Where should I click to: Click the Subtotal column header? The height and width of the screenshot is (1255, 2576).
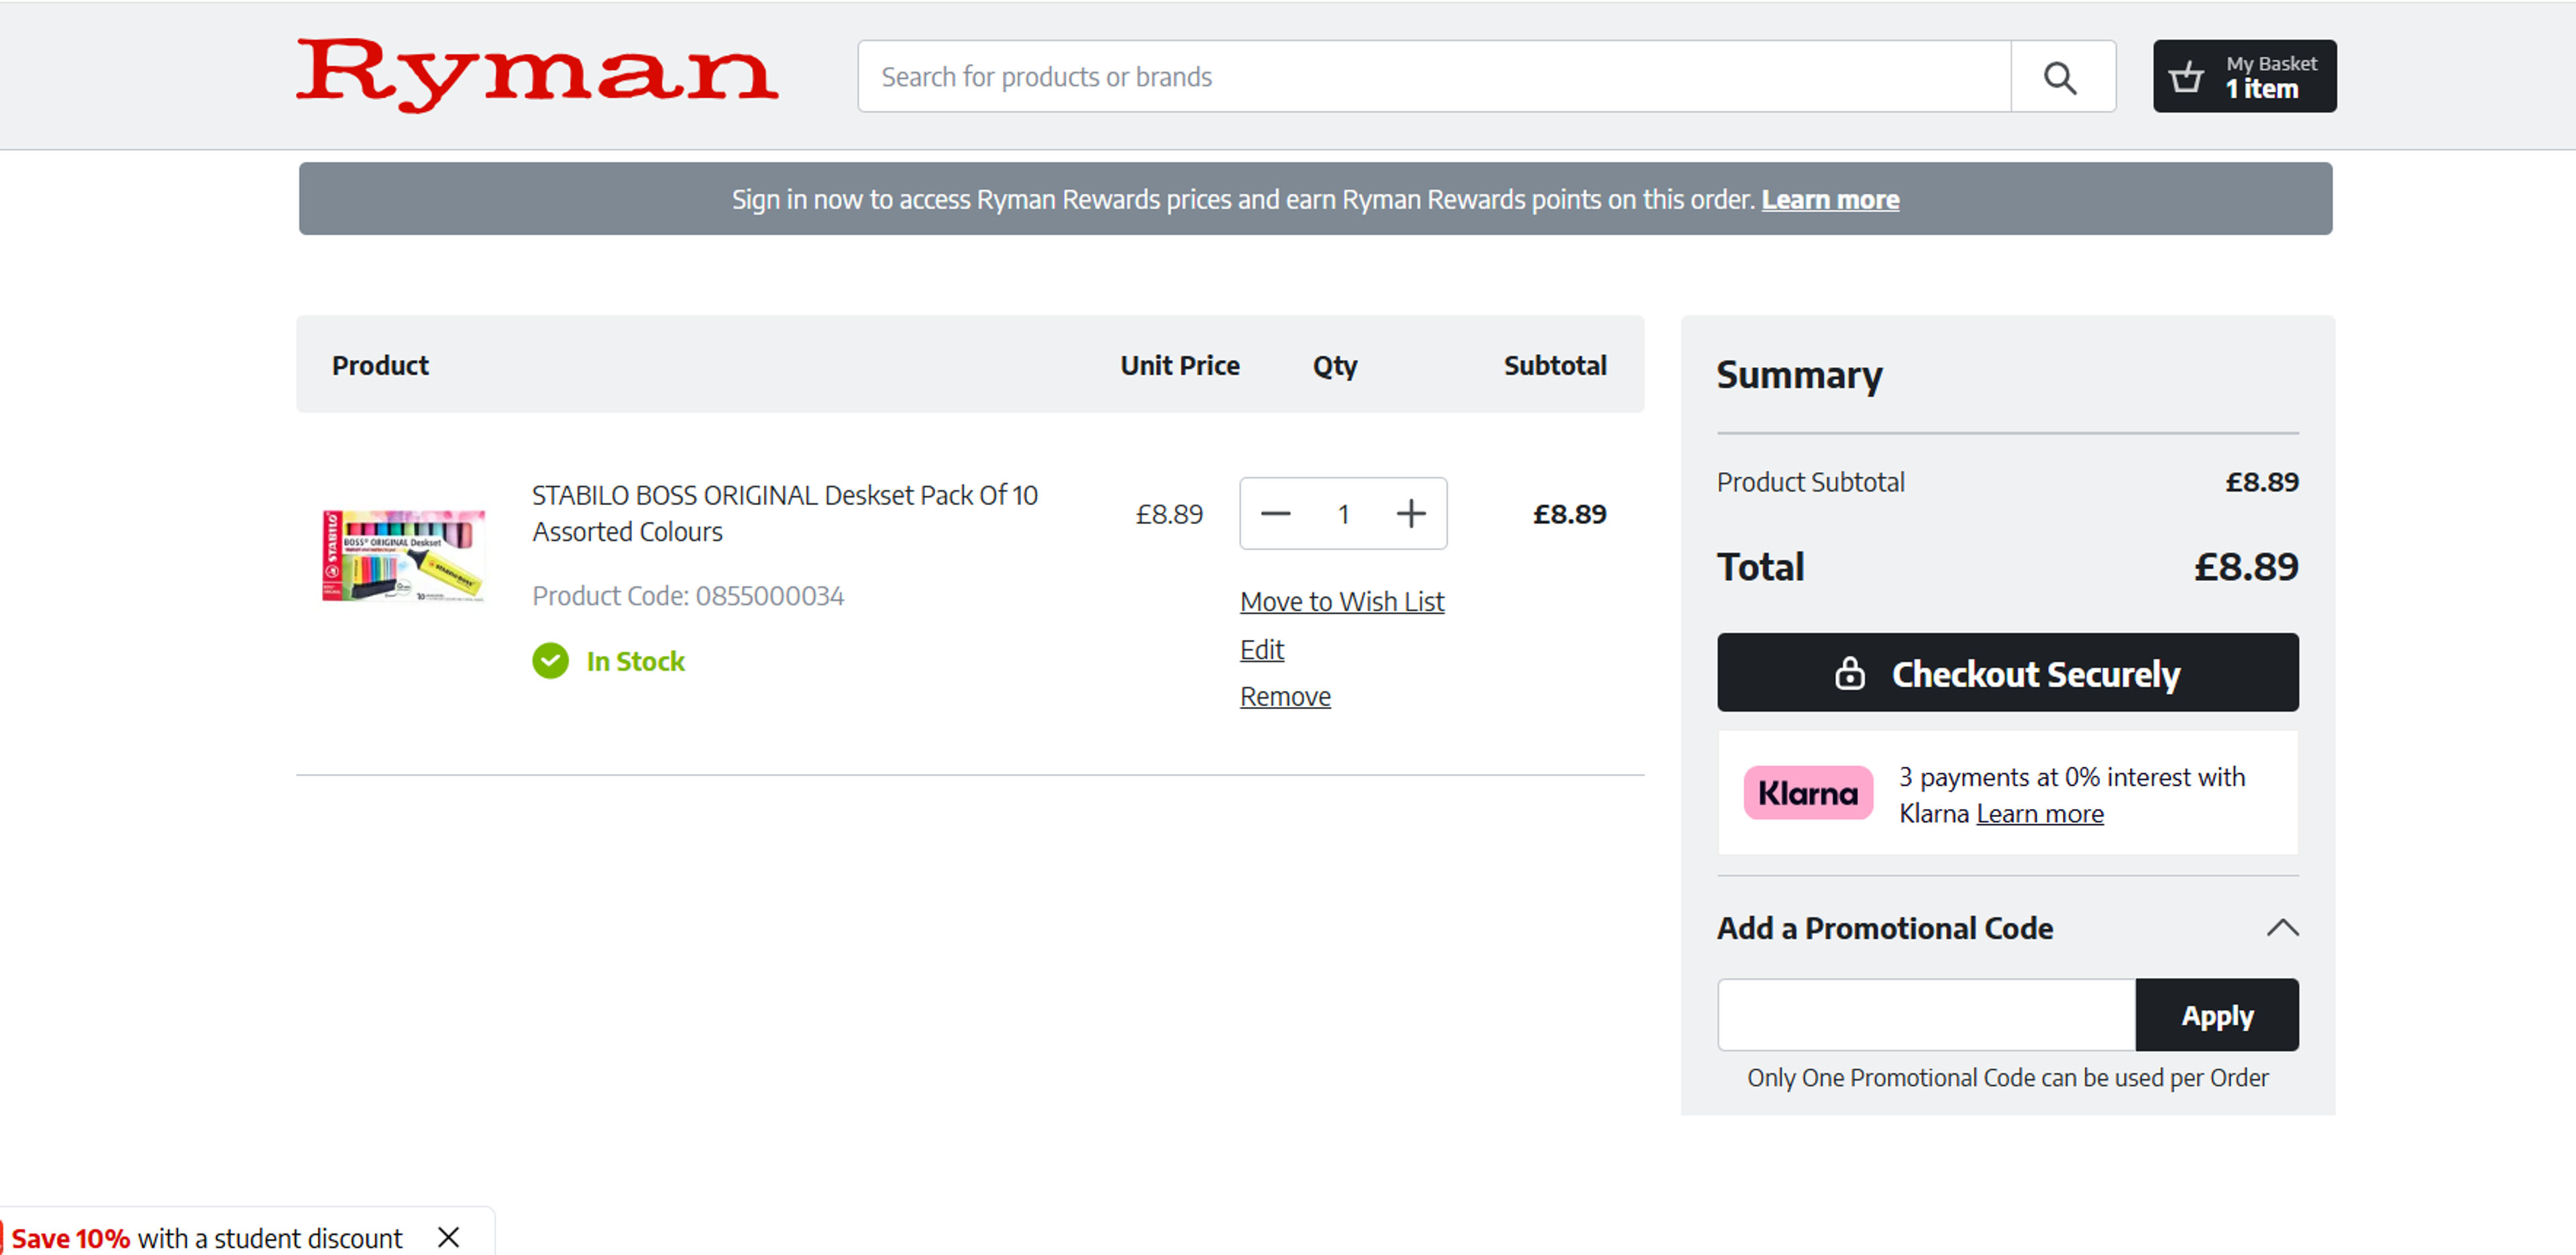(x=1554, y=365)
